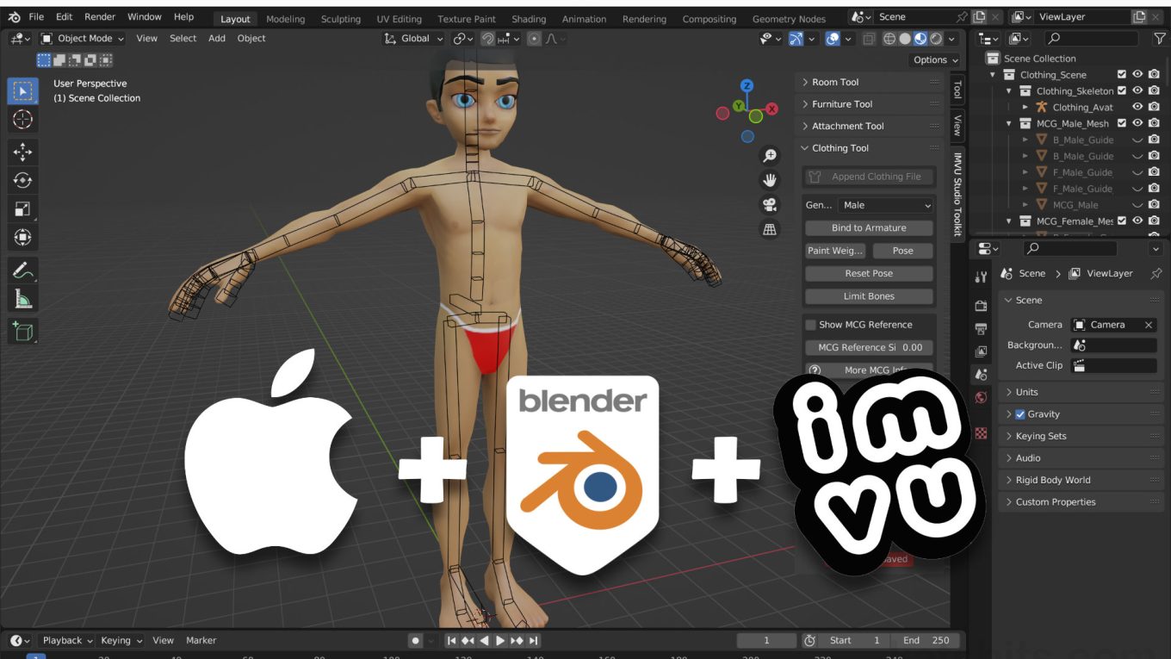Screen dimensions: 1171x659
Task: Select the Select Box tool
Action: click(23, 90)
